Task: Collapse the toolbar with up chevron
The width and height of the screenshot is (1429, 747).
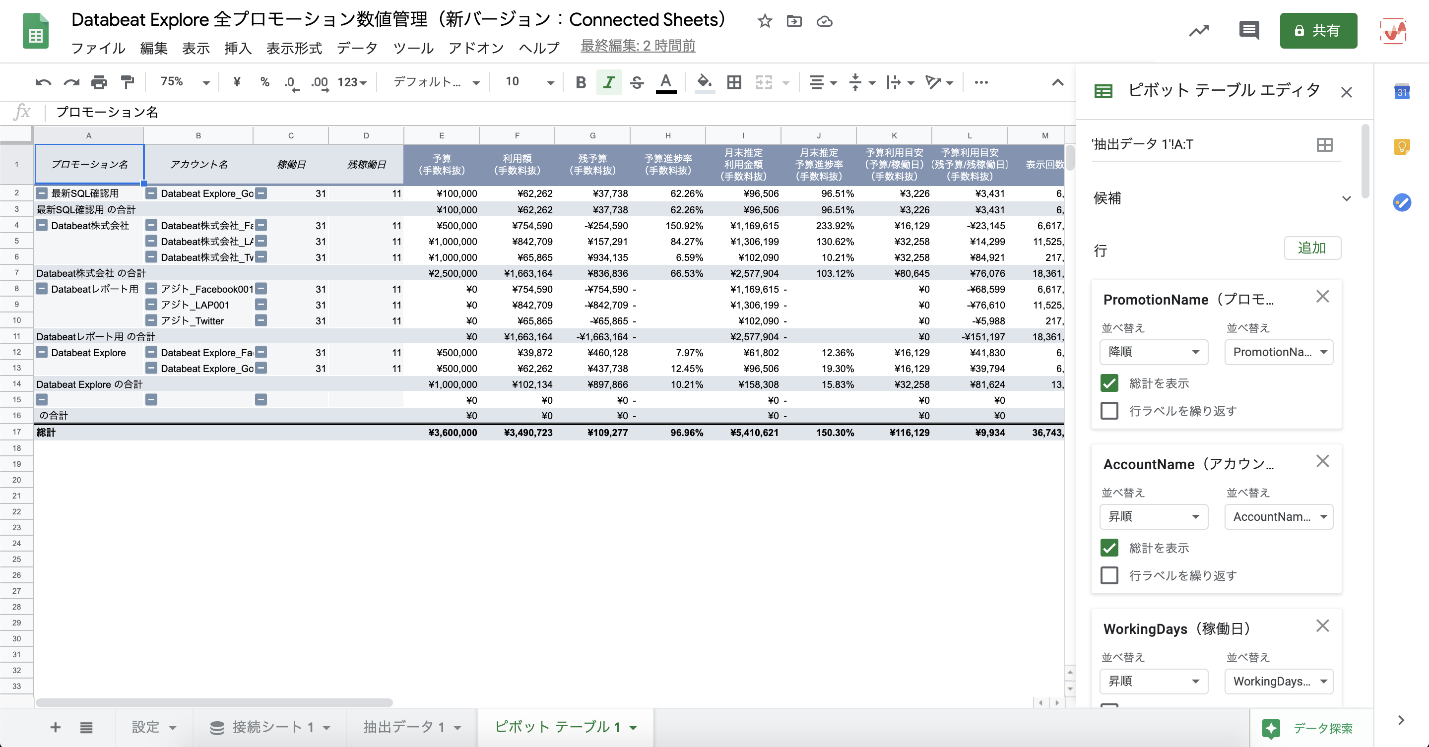Action: [x=1057, y=82]
